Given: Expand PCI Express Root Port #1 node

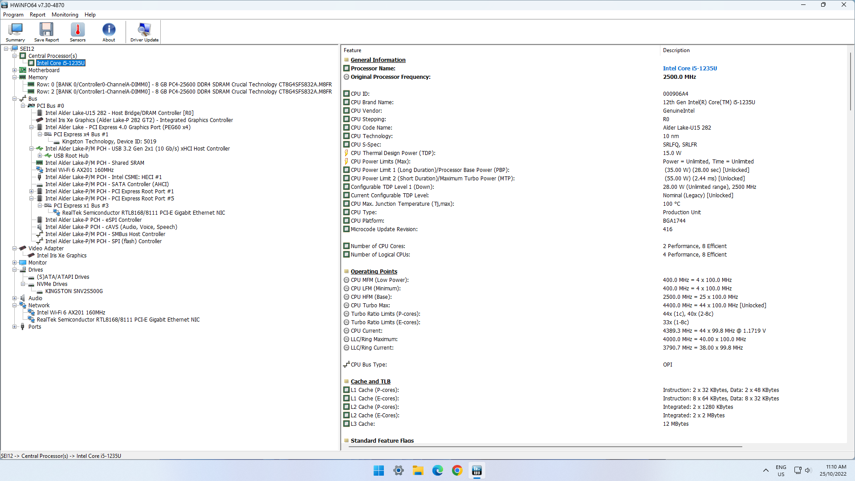Looking at the screenshot, I should tap(32, 192).
